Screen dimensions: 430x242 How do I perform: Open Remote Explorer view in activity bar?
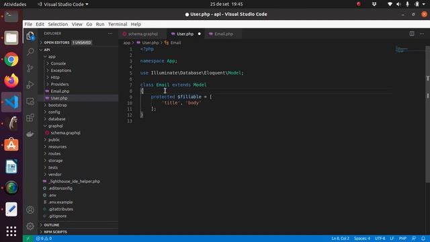click(x=30, y=102)
